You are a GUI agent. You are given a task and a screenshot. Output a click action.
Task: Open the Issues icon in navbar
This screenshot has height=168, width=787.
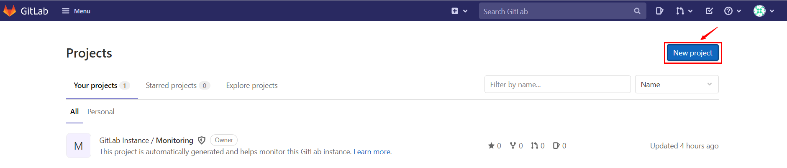coord(659,11)
